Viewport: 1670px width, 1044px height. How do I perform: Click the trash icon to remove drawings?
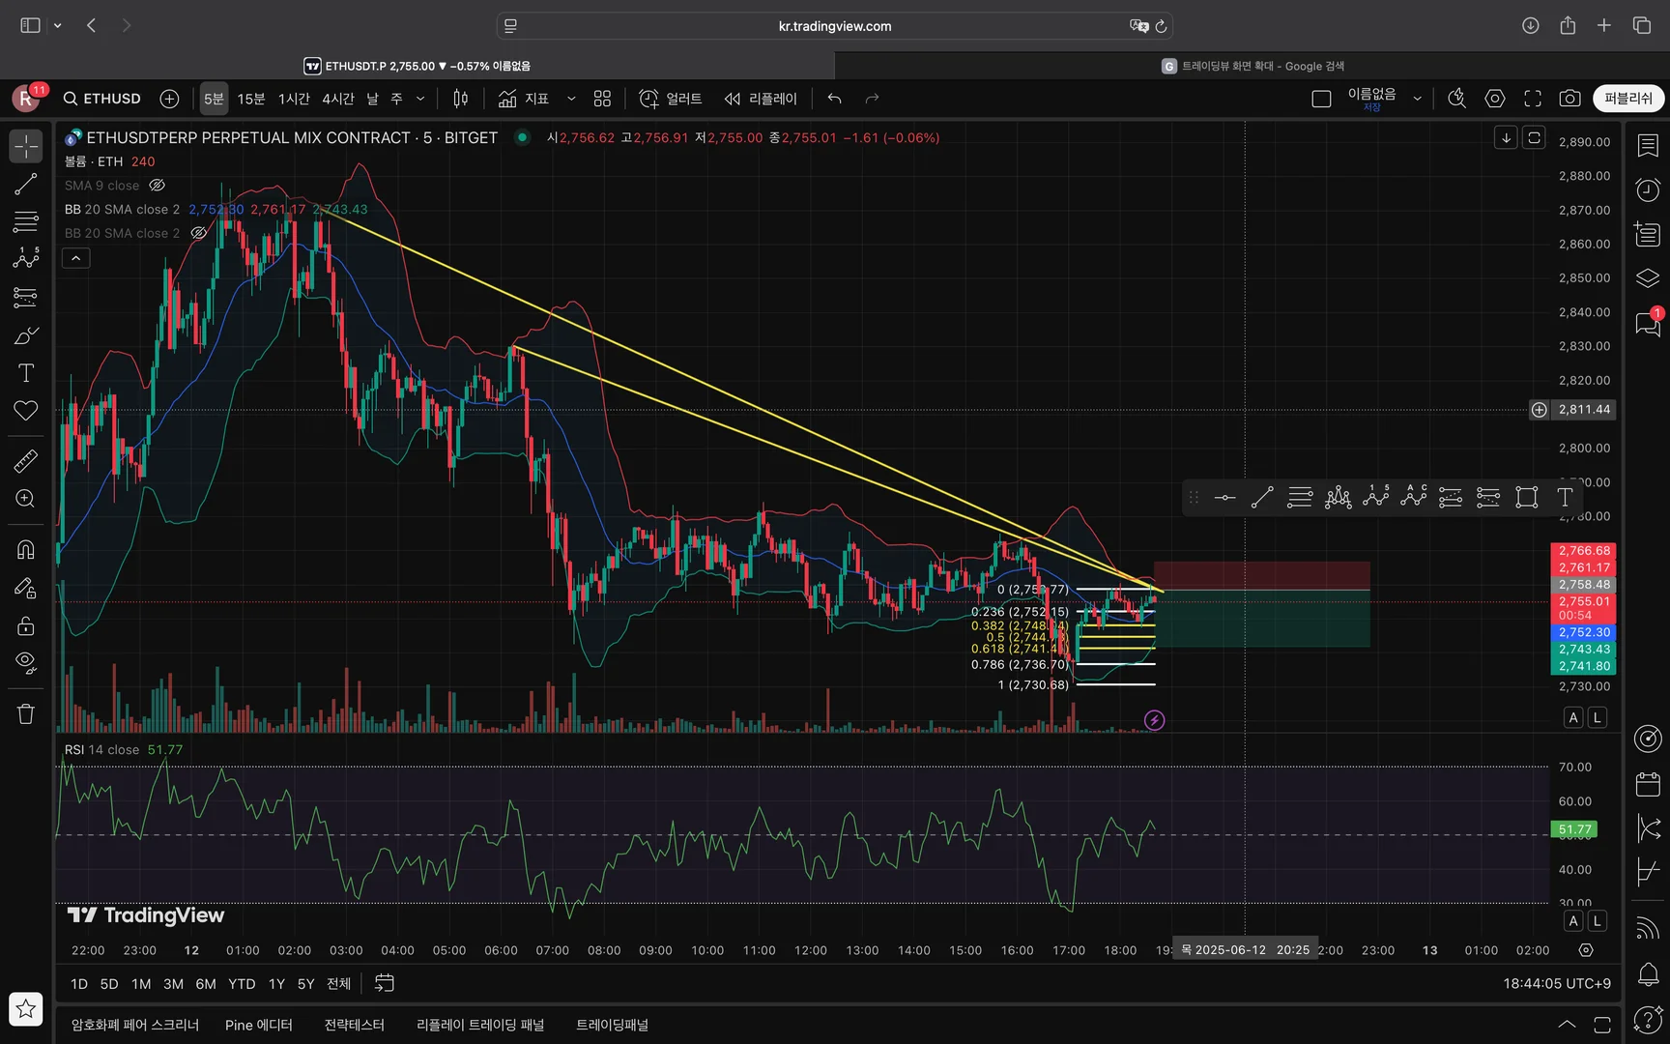click(x=26, y=714)
